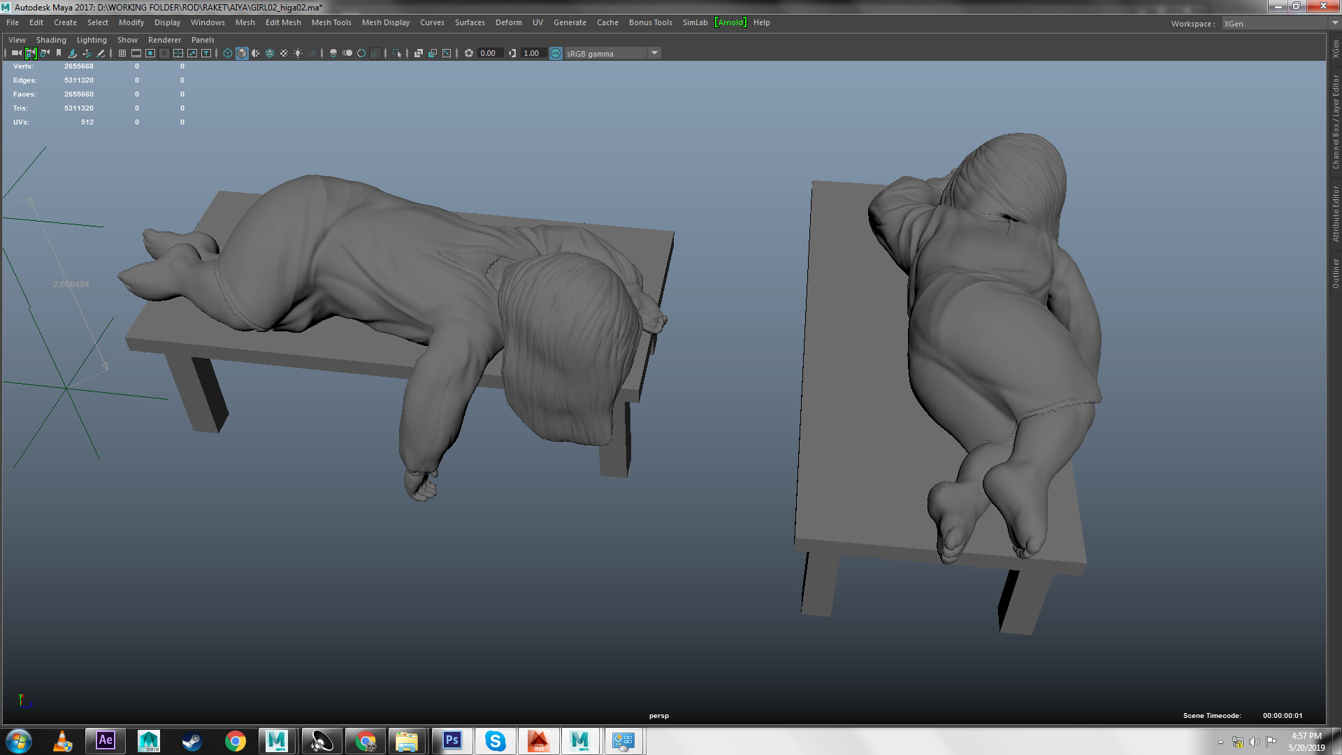Open the panel Shading menu
1342x755 pixels.
(51, 40)
